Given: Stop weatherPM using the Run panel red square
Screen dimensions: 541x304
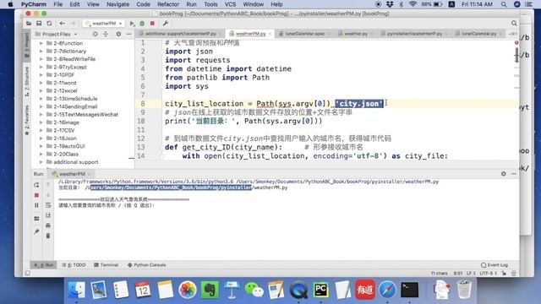Looking at the screenshot, I should (36, 195).
